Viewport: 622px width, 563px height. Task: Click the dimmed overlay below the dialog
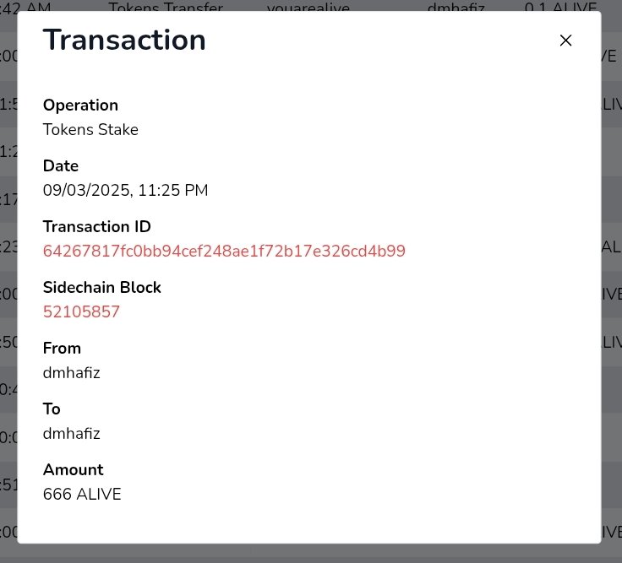click(311, 554)
